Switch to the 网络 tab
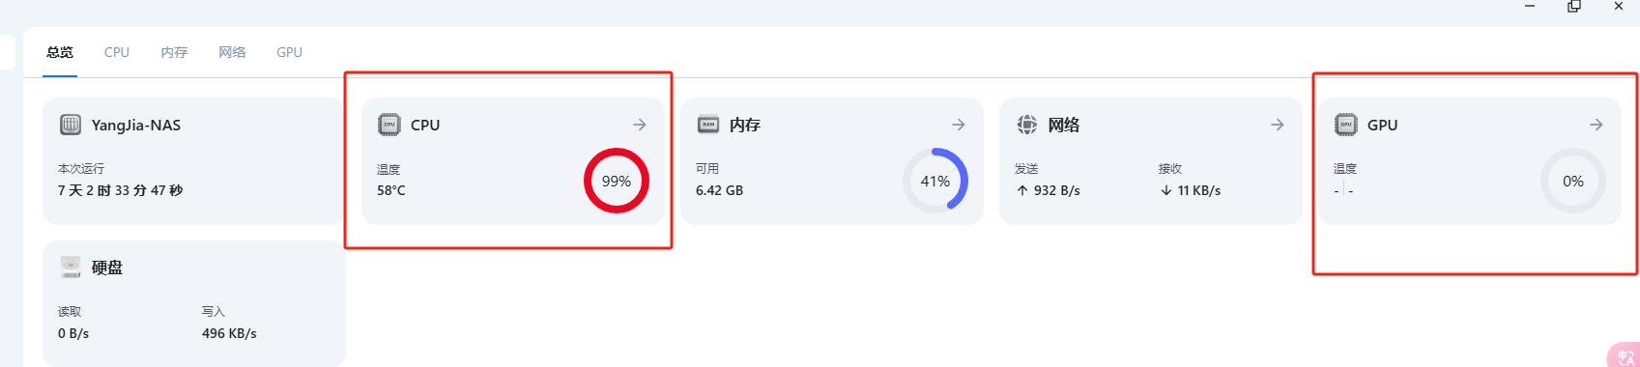 [232, 52]
